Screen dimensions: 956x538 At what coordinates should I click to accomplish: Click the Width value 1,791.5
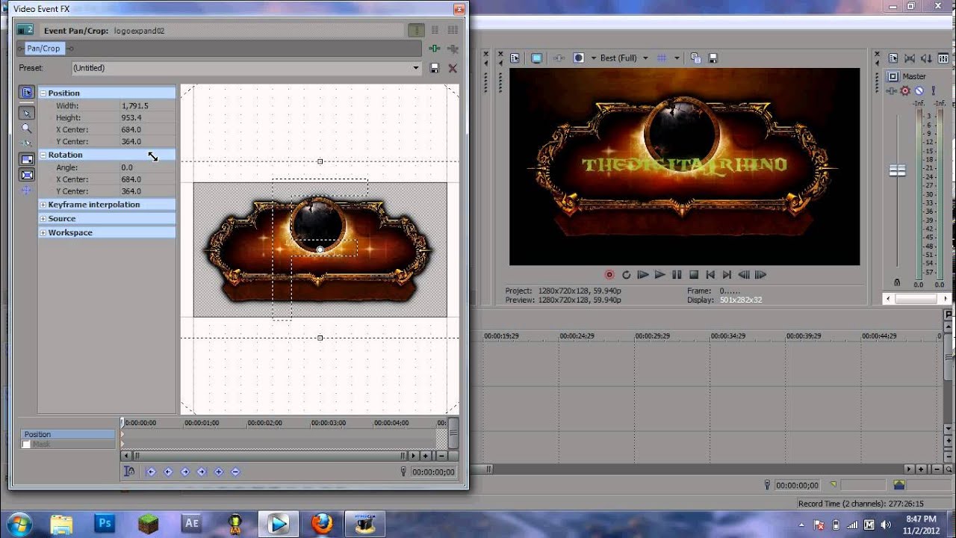[135, 106]
